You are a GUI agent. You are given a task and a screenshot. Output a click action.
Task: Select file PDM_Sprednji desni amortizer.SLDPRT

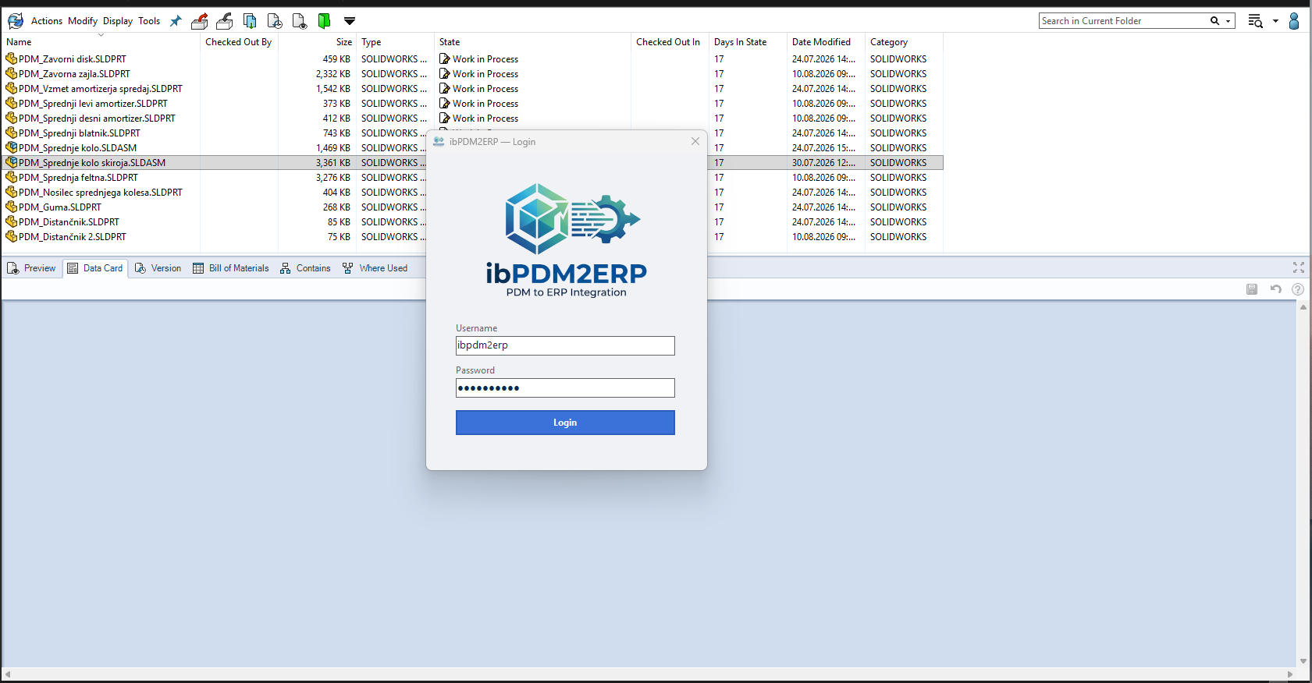click(97, 119)
